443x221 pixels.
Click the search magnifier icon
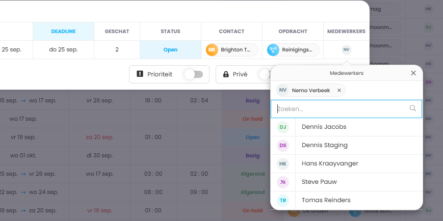pyautogui.click(x=413, y=108)
